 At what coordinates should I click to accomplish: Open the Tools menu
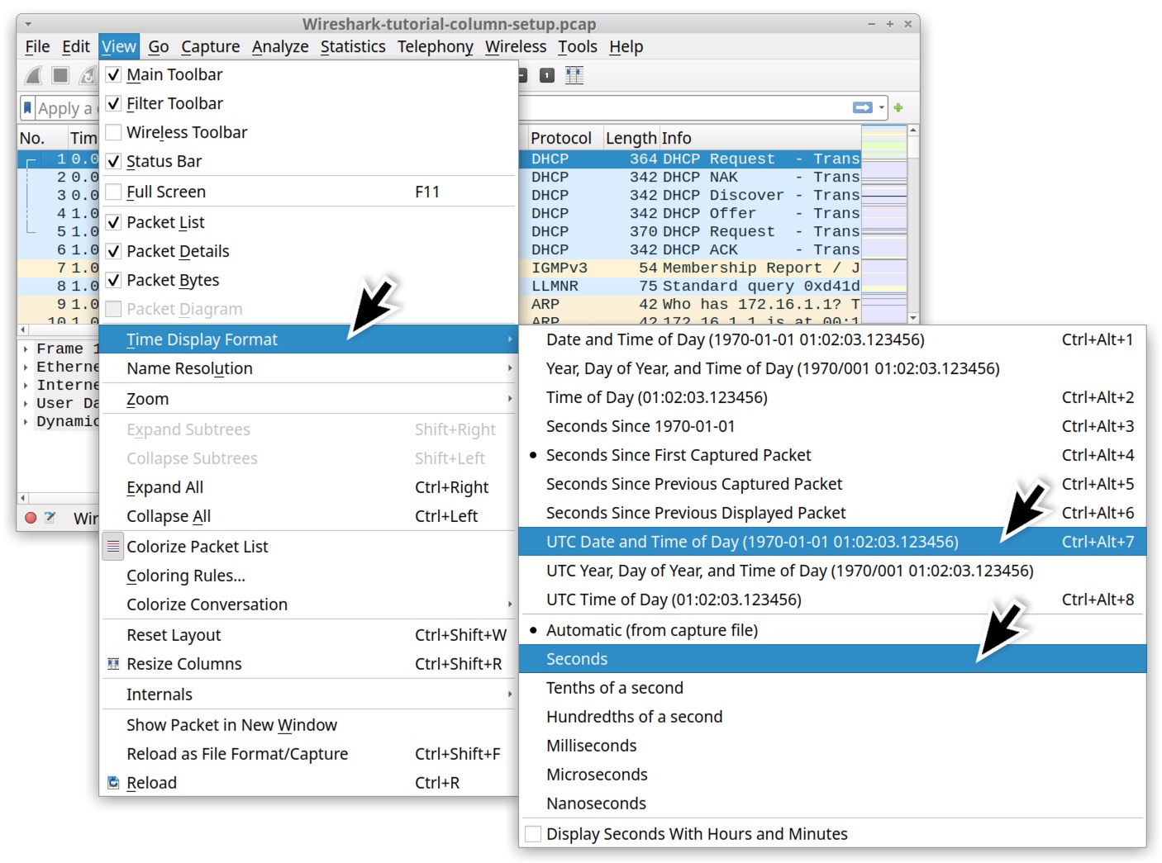click(x=578, y=47)
